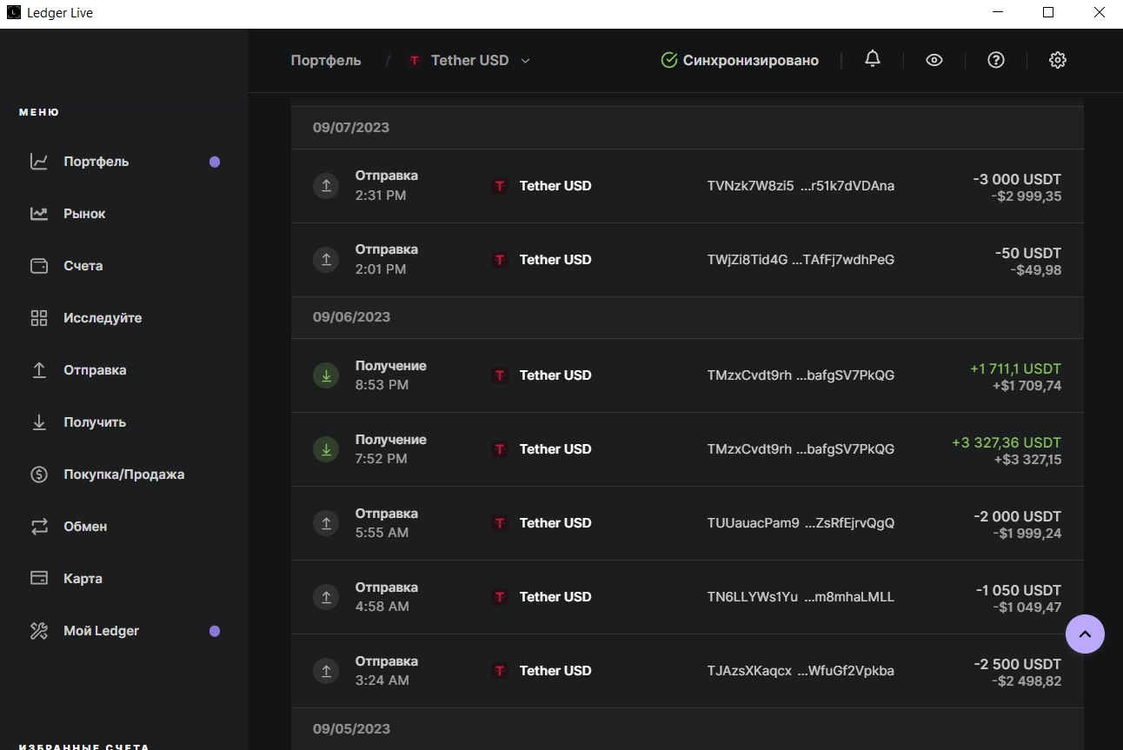Click address TN6LLYWs1Yu ...m8mhaLMLL

(801, 597)
